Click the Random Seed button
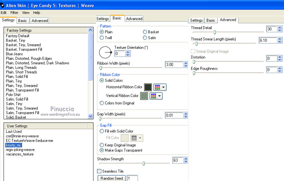Screen dimensions: 284x181 [x=112, y=178]
